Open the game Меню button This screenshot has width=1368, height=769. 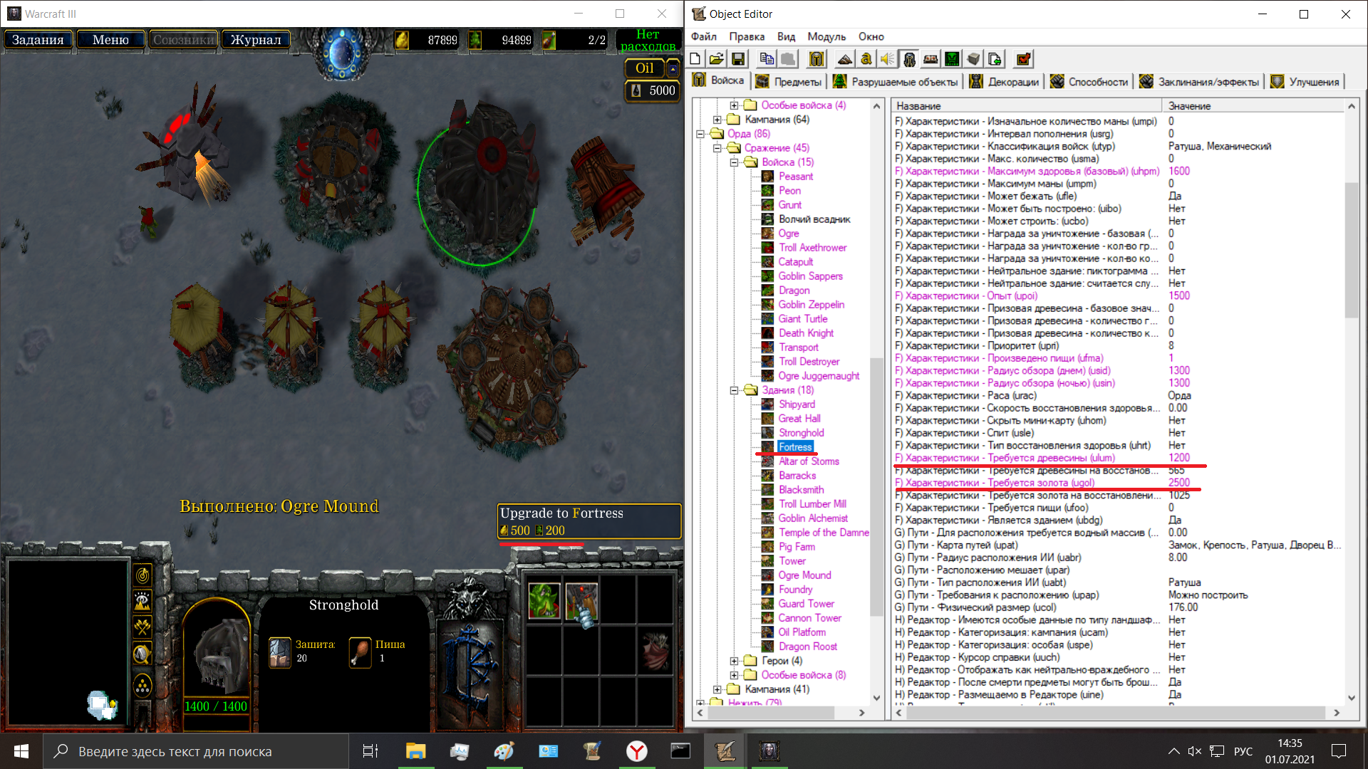(110, 40)
